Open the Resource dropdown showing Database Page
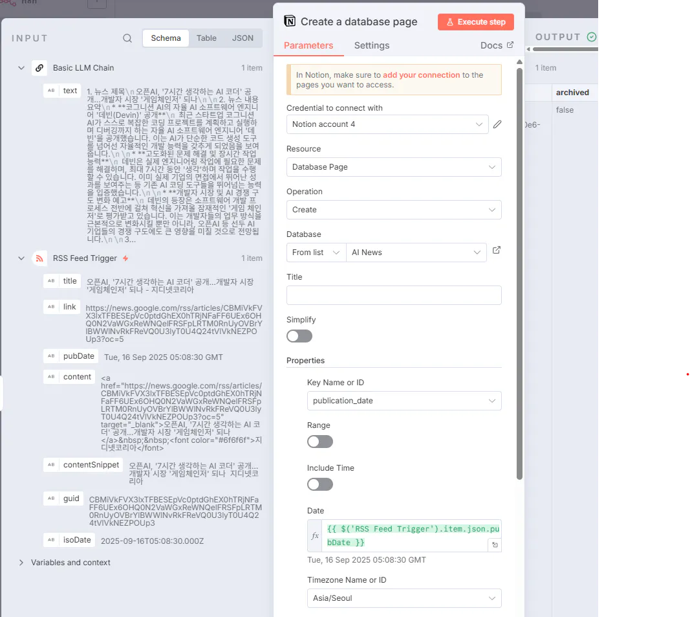Viewport: 690px width, 617px height. click(x=394, y=167)
